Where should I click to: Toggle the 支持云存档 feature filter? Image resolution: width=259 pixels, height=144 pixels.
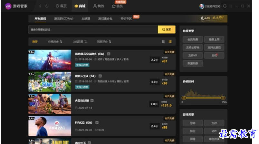point(193,47)
